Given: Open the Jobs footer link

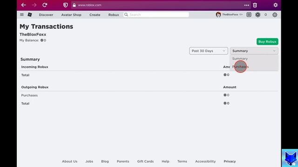Looking at the screenshot, I should 89,161.
